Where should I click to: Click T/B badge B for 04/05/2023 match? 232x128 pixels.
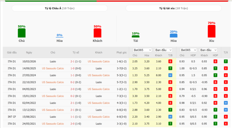coord(170,89)
